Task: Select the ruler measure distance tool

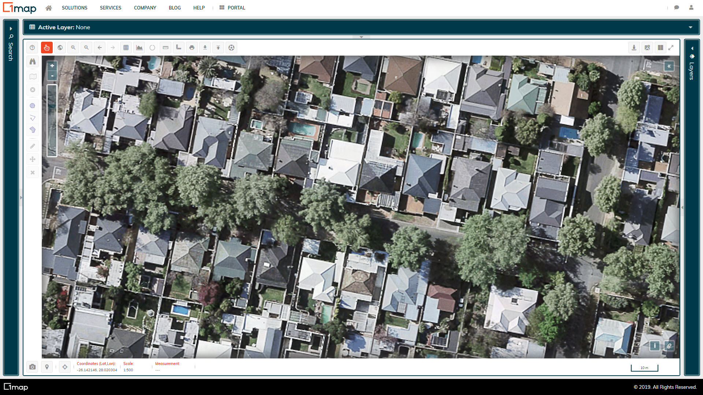Action: (x=165, y=48)
